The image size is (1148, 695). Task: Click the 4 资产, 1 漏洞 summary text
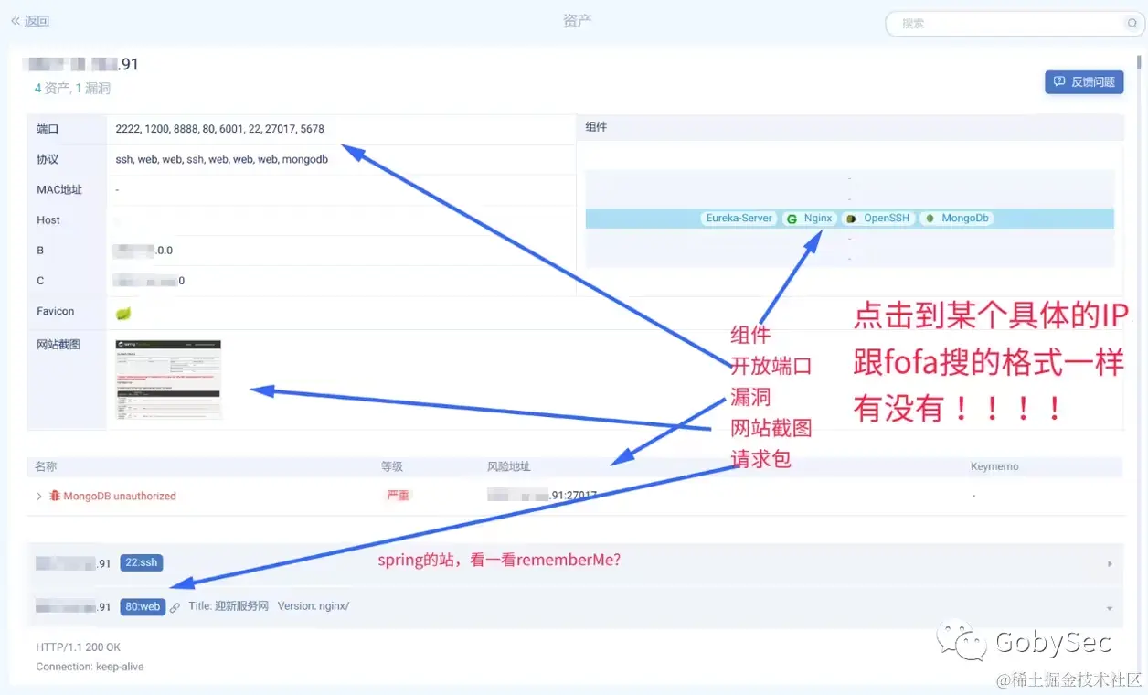point(72,89)
